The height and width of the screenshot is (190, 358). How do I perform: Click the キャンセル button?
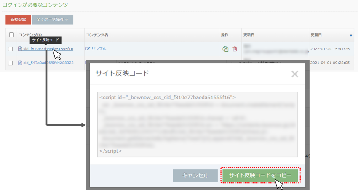[195, 175]
